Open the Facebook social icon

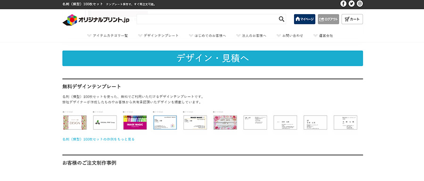(343, 4)
